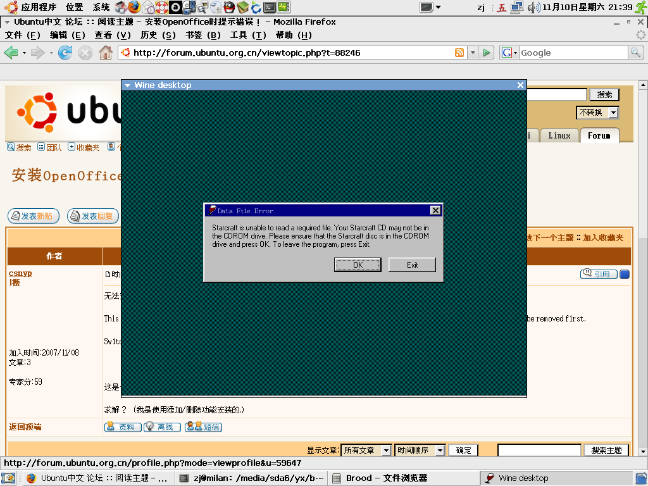Screen dimensions: 648x486
Task: Click the green Go arrow beside URL
Action: pyautogui.click(x=487, y=53)
